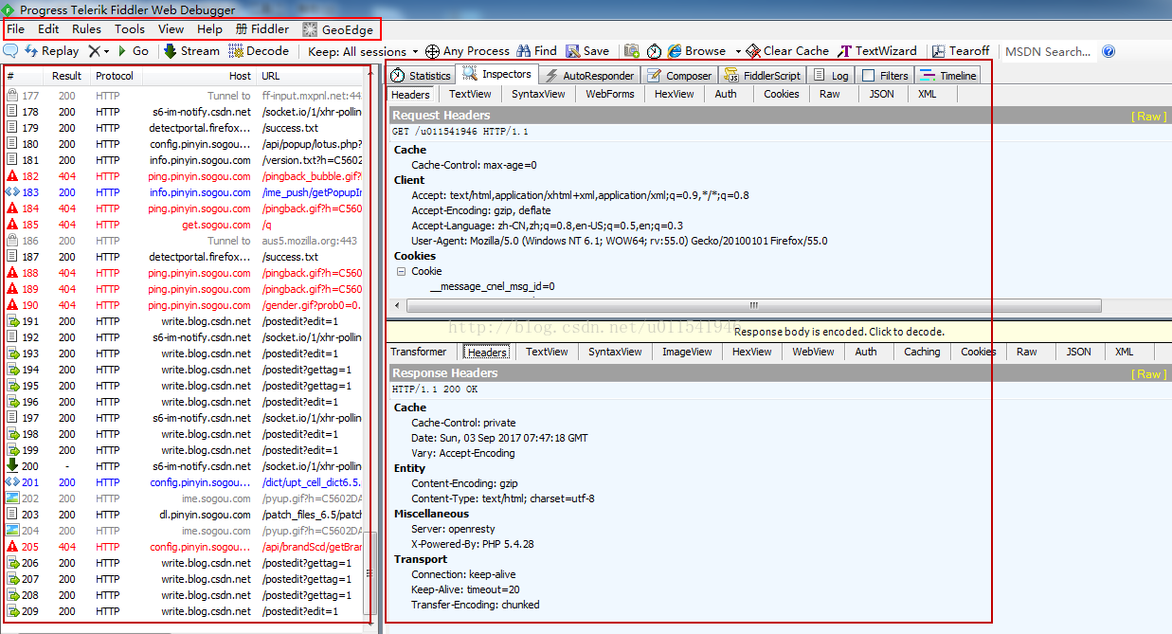
Task: Select request TextView inspector tab
Action: (x=470, y=94)
